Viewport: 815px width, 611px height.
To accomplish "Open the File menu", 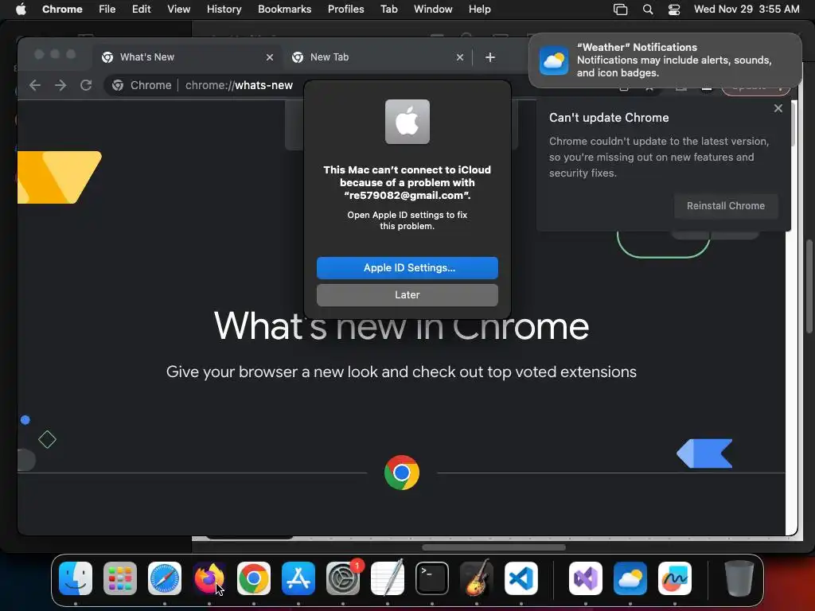I will (107, 10).
